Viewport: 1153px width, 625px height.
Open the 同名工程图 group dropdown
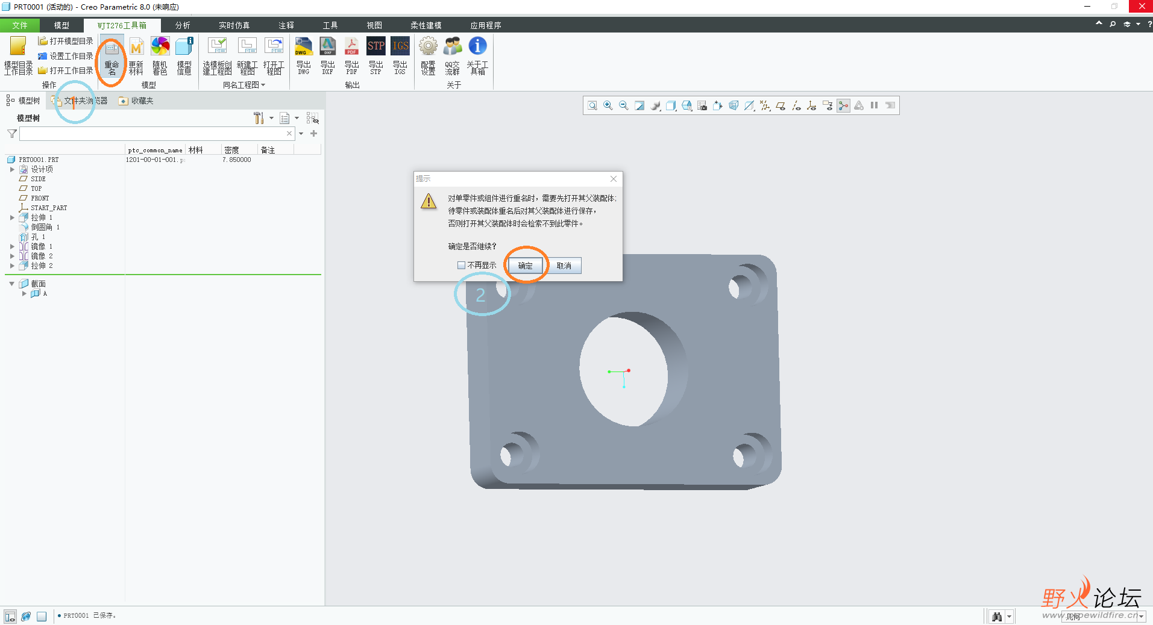click(244, 85)
